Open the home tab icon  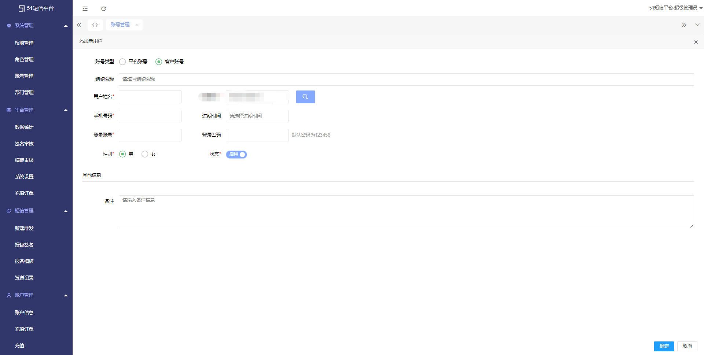pos(95,25)
